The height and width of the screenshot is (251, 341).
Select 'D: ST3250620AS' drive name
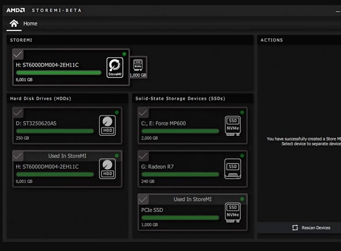[36, 124]
